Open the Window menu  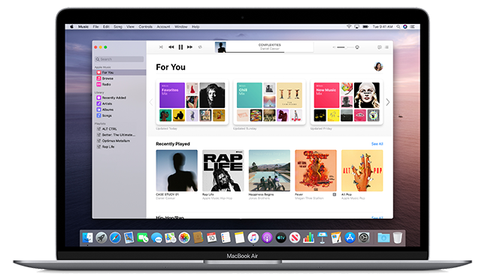tap(181, 27)
